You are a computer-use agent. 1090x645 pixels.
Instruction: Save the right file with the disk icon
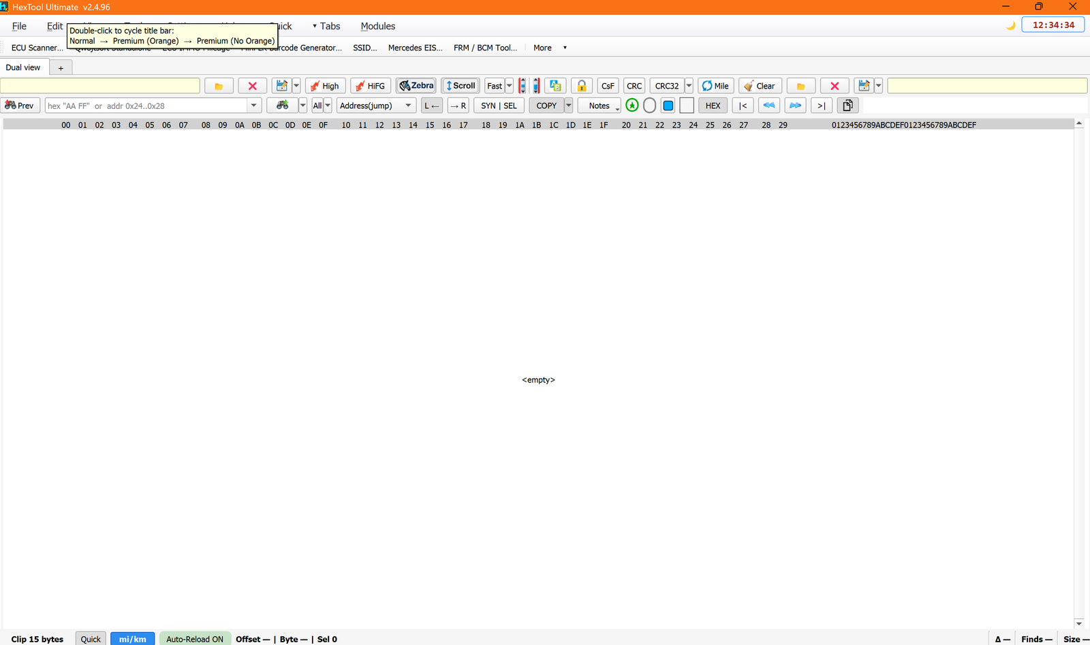point(864,86)
